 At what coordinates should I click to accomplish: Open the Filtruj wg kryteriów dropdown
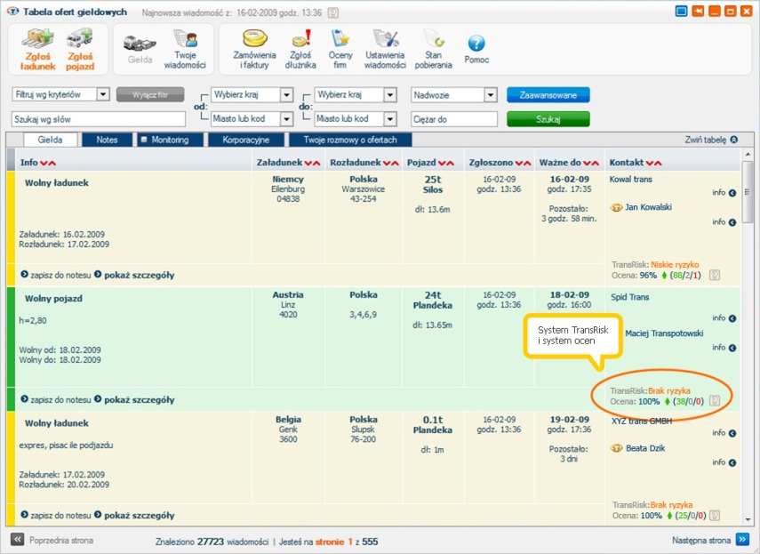click(x=103, y=94)
